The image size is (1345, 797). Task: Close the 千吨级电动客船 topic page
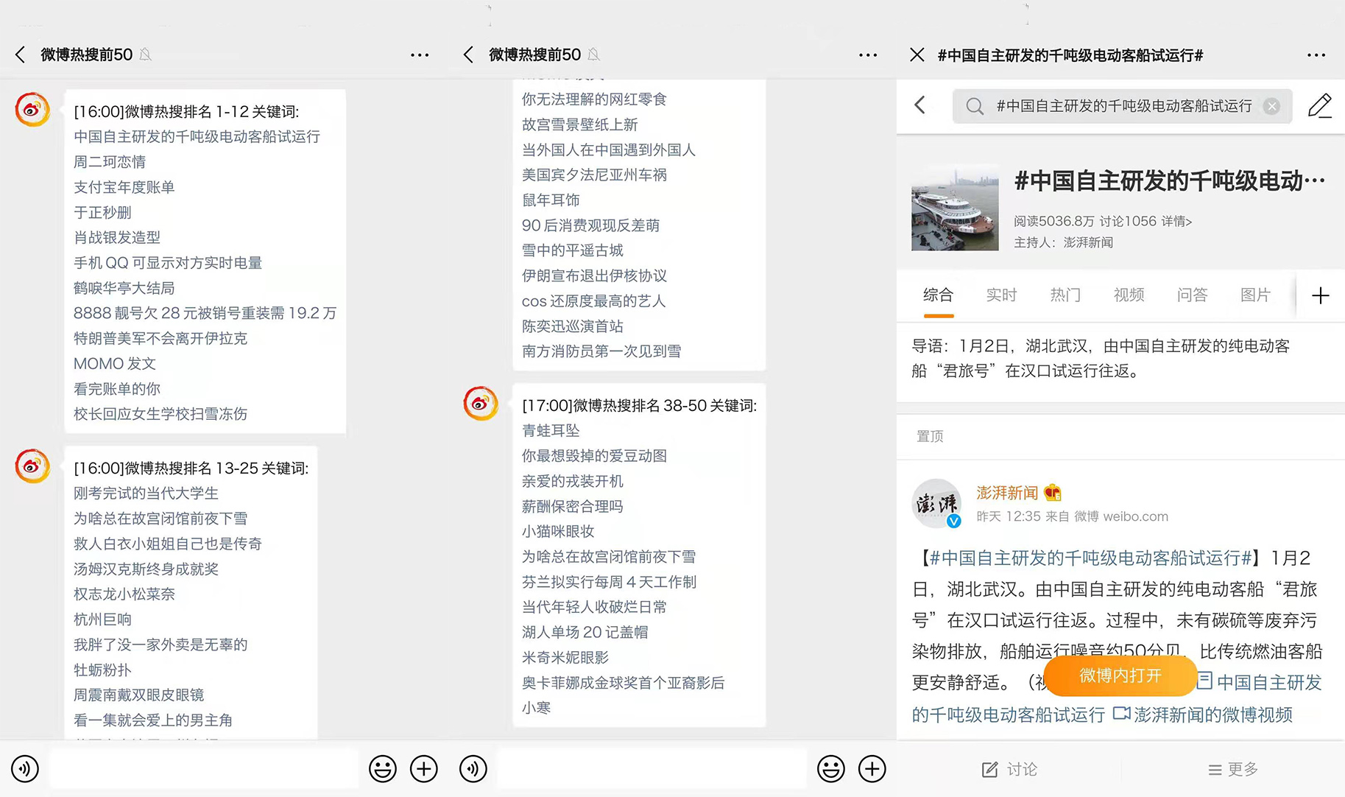pyautogui.click(x=917, y=55)
